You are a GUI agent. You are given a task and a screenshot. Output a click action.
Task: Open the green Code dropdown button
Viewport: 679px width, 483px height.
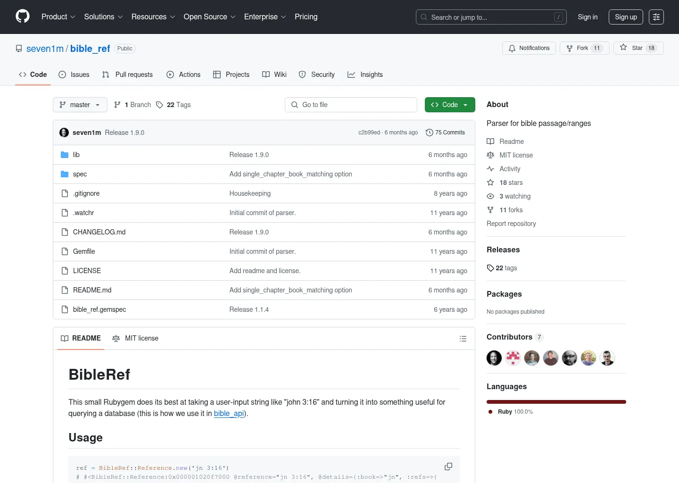click(450, 105)
